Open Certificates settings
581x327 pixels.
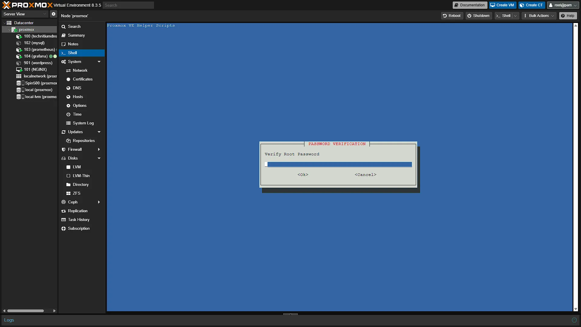coord(82,79)
